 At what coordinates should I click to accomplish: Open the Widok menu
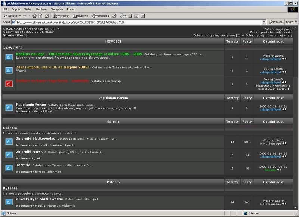pos(28,9)
